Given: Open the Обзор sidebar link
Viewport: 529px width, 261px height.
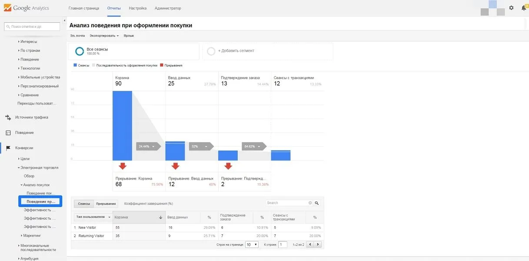Looking at the screenshot, I should [29, 176].
